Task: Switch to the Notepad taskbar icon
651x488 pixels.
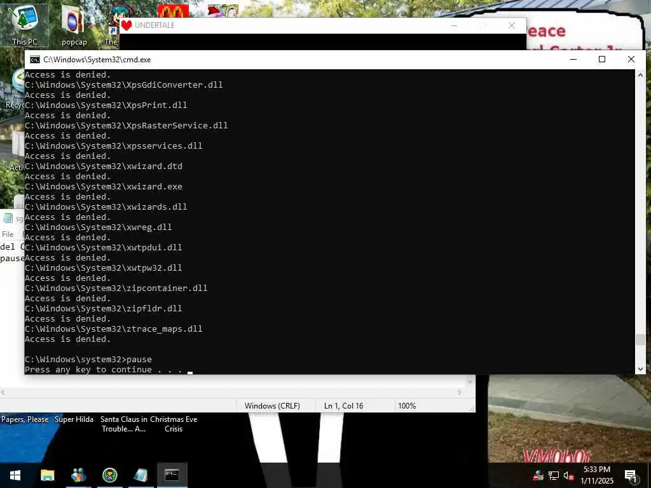Action: [140, 475]
